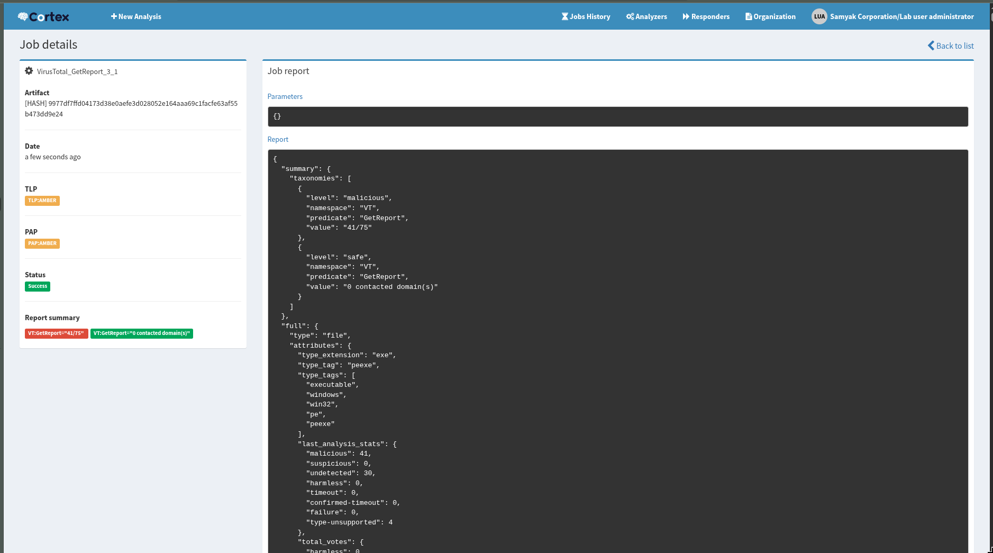The width and height of the screenshot is (993, 553).
Task: Click the Report section link
Action: [278, 139]
